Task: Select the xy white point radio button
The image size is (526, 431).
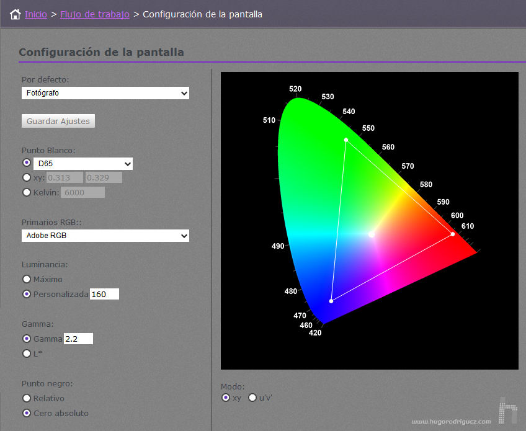Action: pos(27,177)
